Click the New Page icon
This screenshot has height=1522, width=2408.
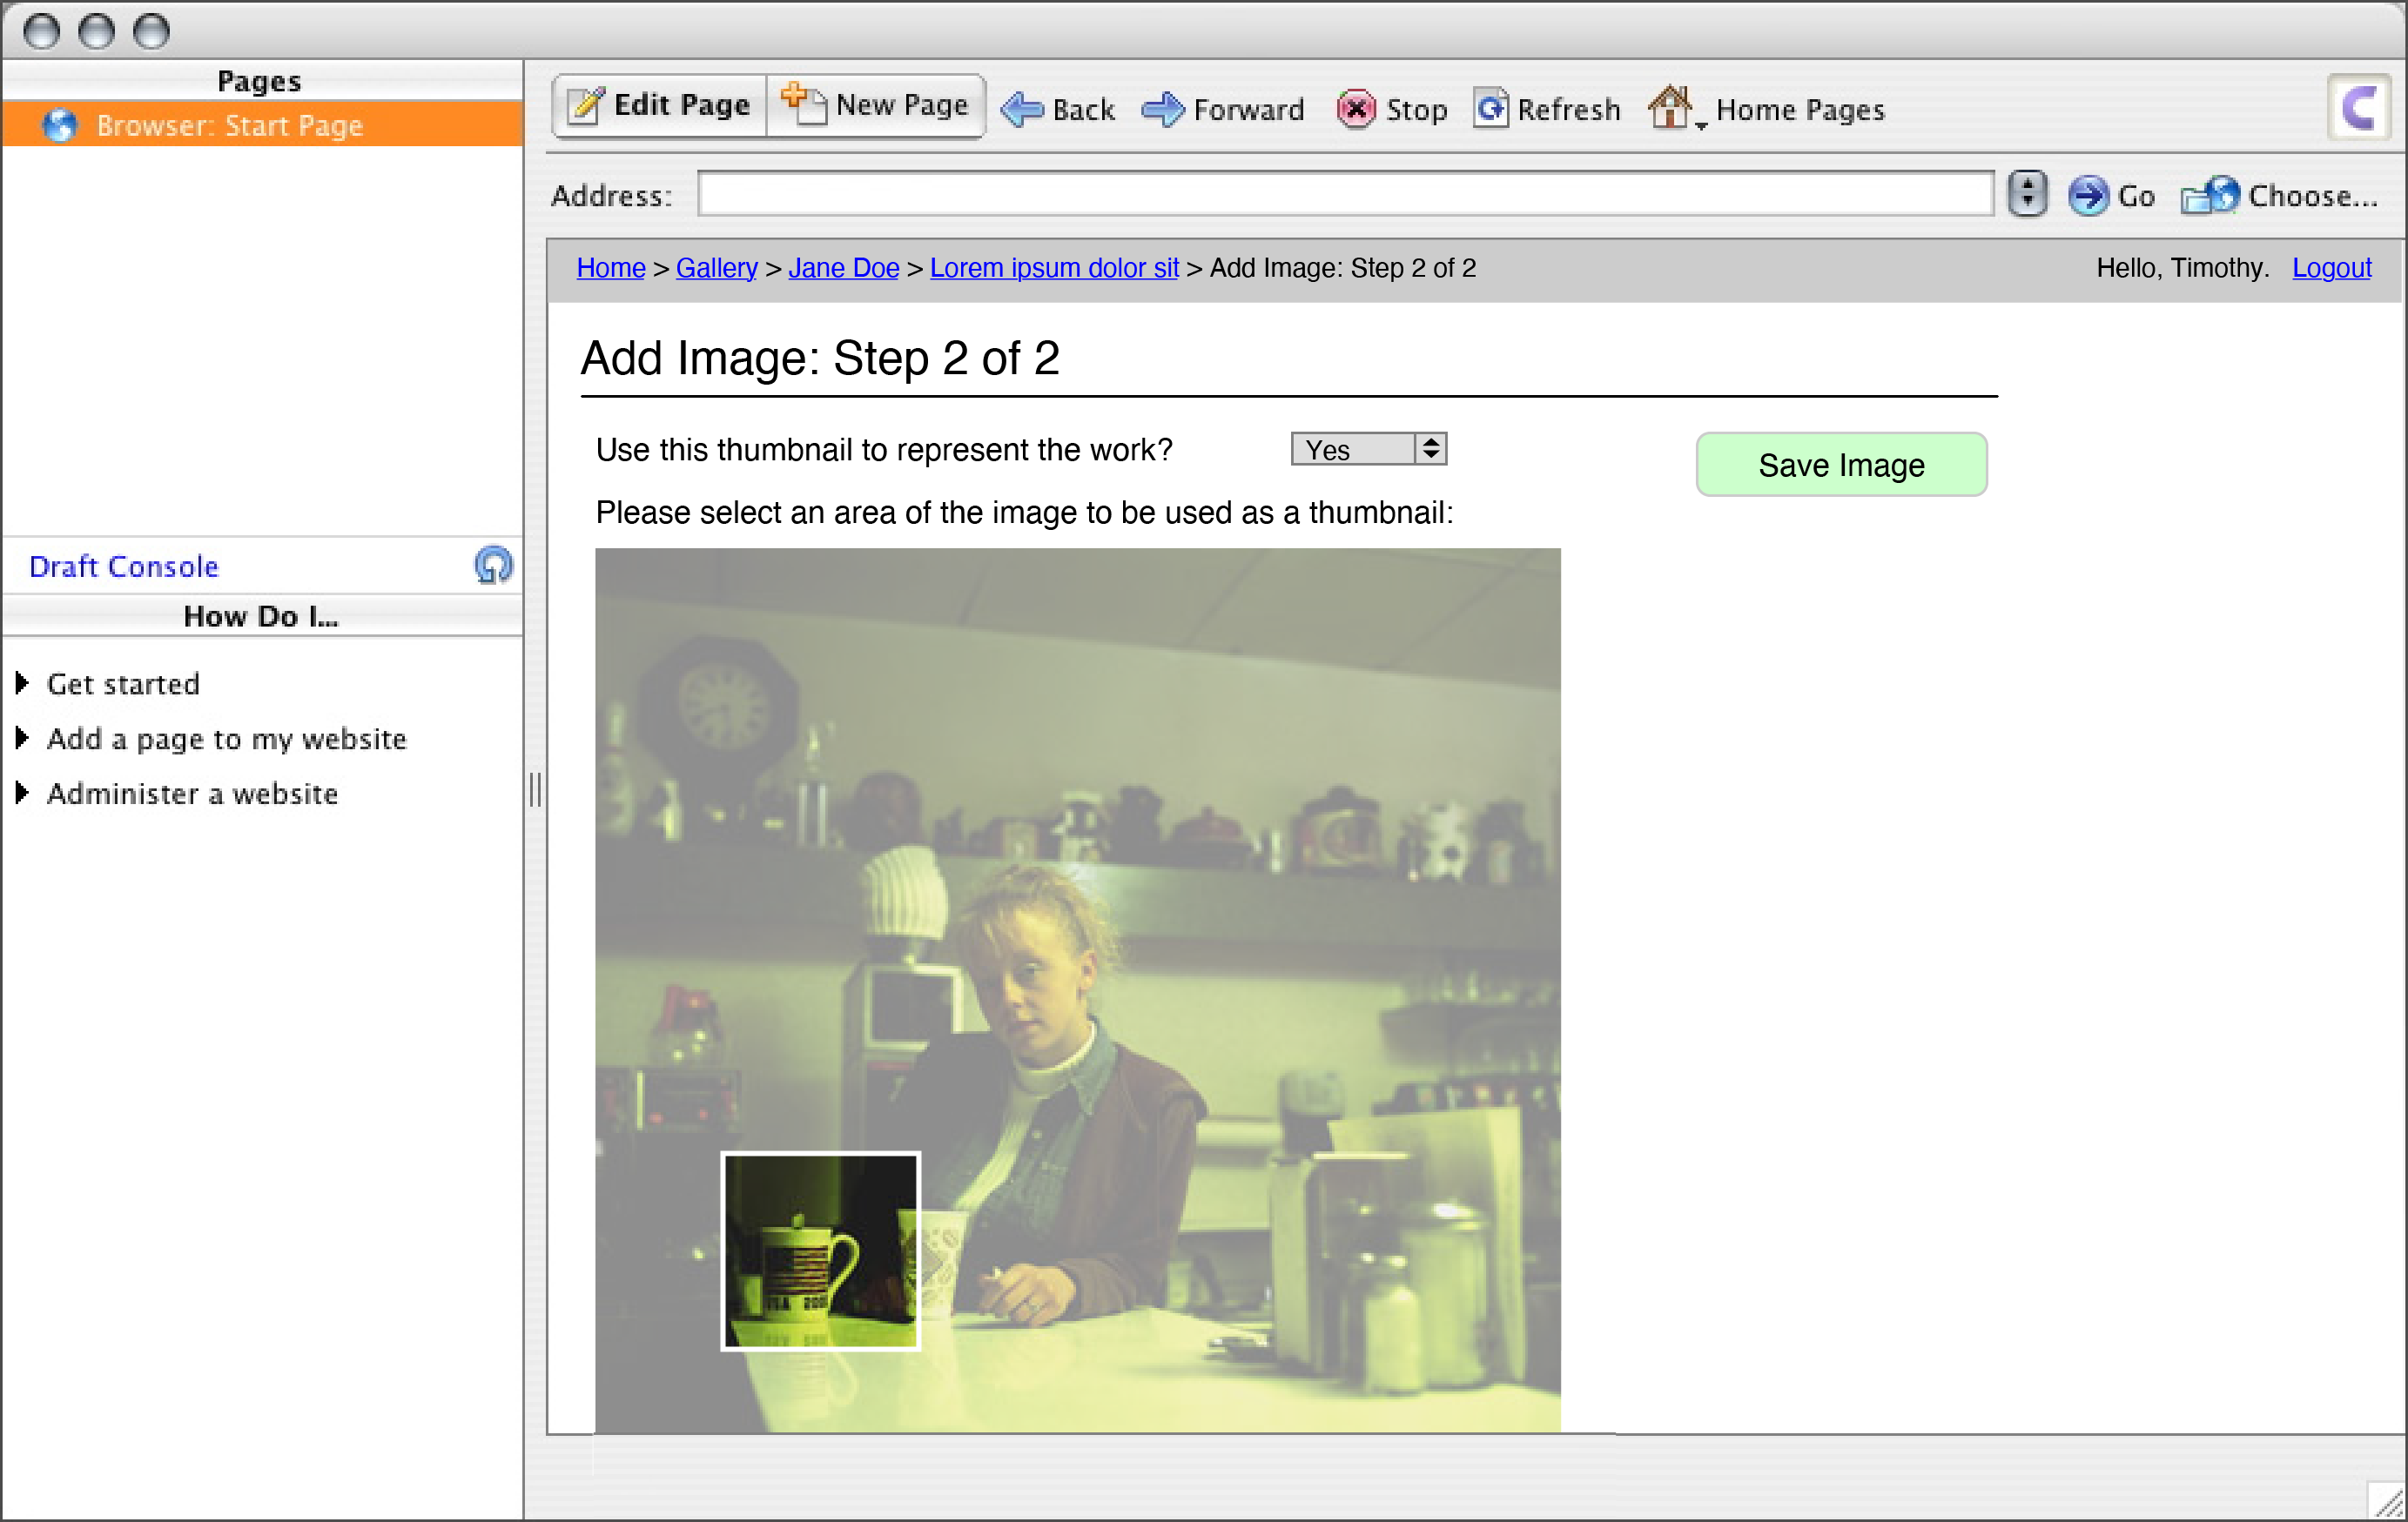(803, 104)
